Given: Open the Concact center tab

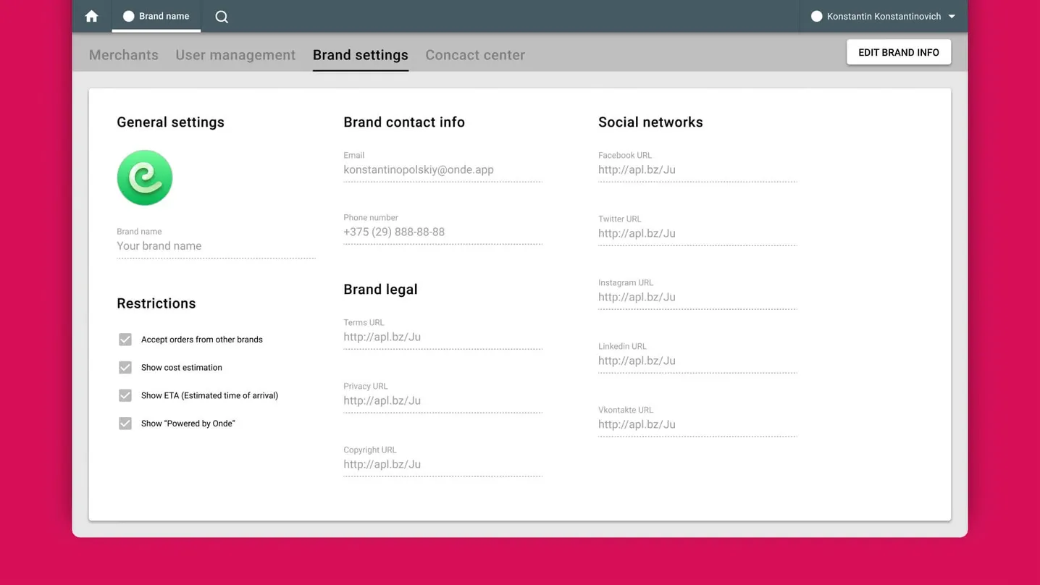Looking at the screenshot, I should point(475,55).
